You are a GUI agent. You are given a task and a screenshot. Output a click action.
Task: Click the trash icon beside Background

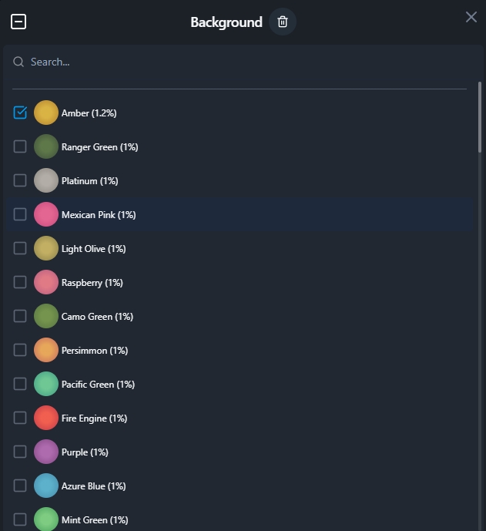283,22
